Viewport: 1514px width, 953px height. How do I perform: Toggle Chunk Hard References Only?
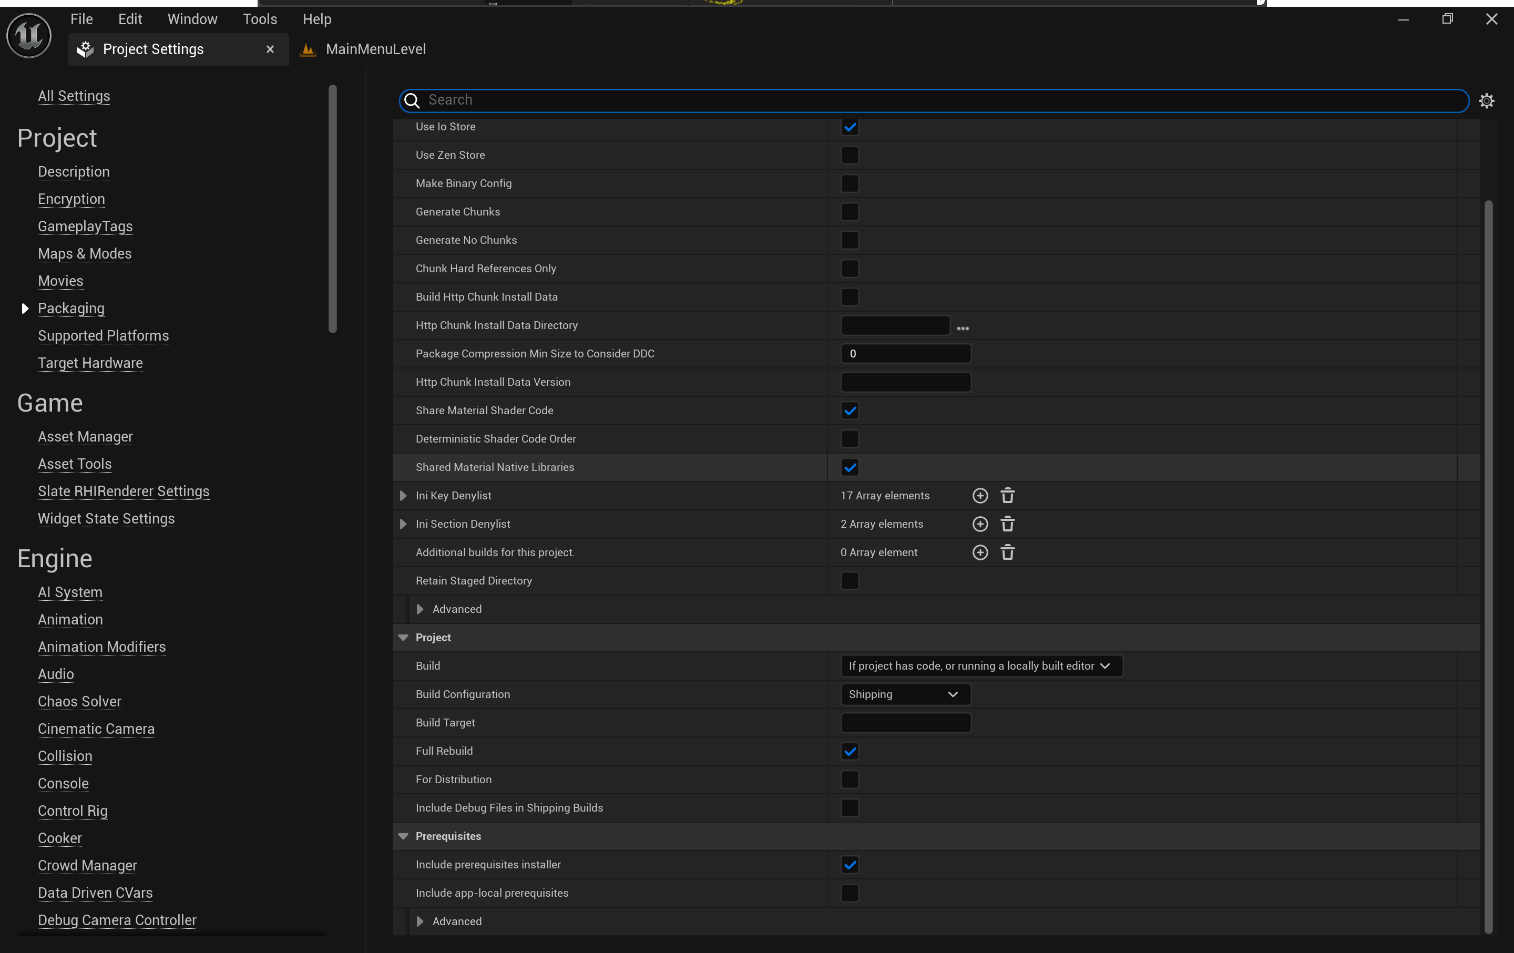pos(850,269)
